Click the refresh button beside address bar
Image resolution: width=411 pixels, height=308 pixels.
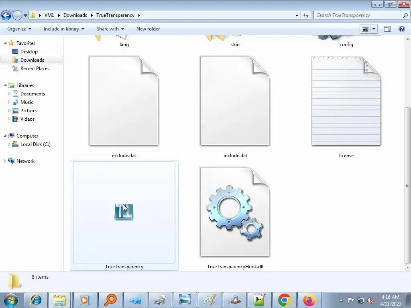click(x=305, y=16)
